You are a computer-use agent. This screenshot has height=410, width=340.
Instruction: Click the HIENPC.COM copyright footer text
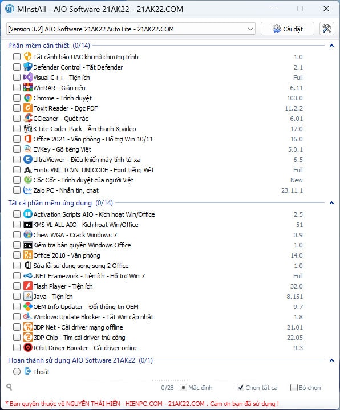click(x=142, y=404)
